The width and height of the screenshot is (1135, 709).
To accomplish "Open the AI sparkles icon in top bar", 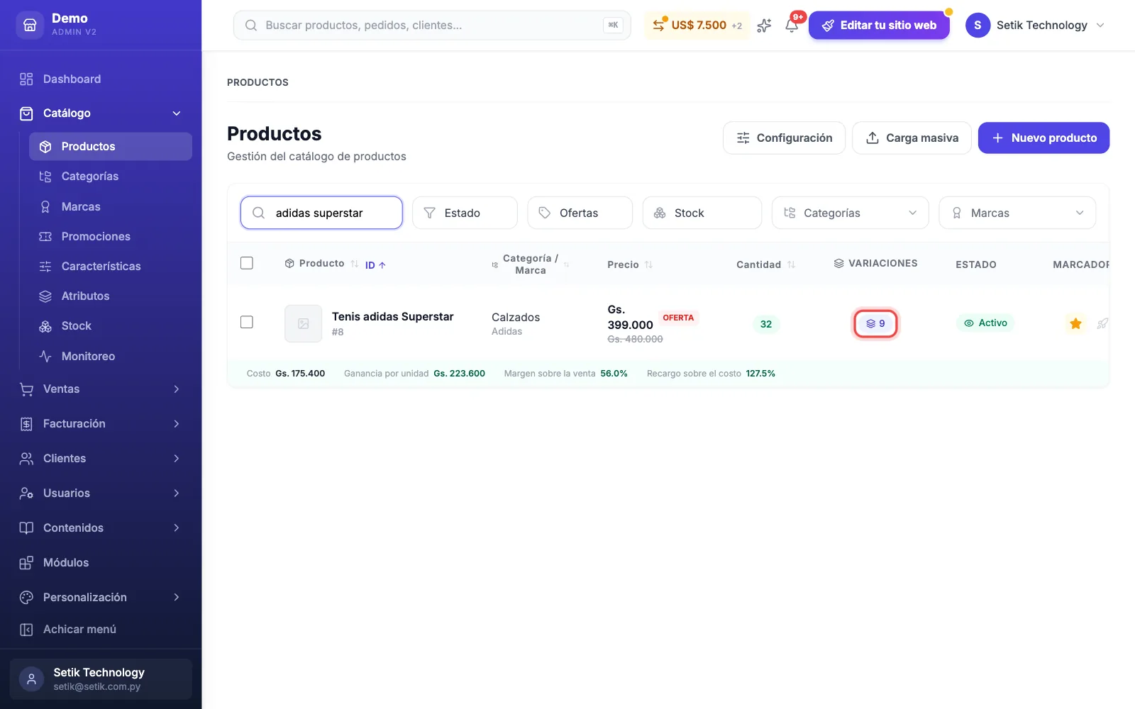I will point(764,26).
